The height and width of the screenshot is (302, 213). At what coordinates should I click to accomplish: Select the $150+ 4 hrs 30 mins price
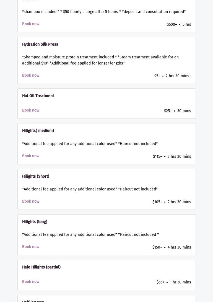coord(172,247)
